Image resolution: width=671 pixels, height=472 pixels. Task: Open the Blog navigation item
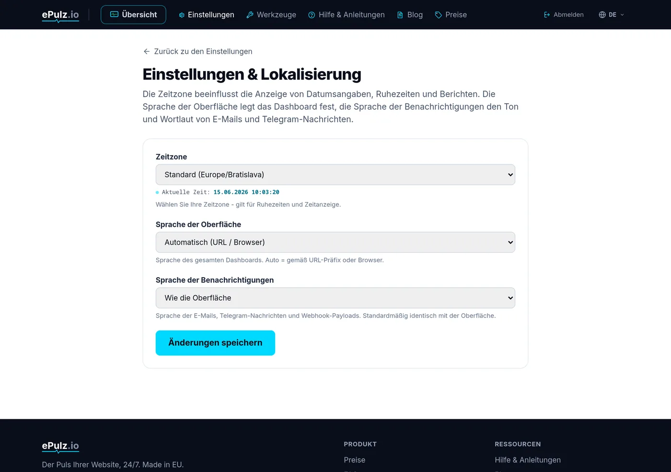click(410, 15)
